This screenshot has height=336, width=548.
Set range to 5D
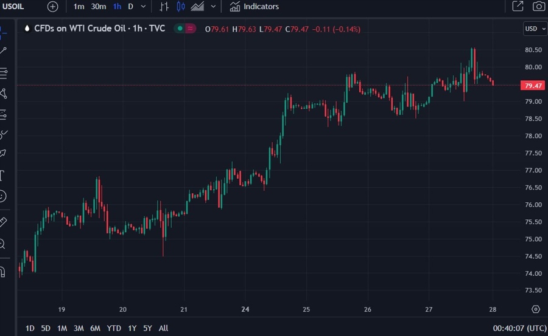tap(46, 328)
